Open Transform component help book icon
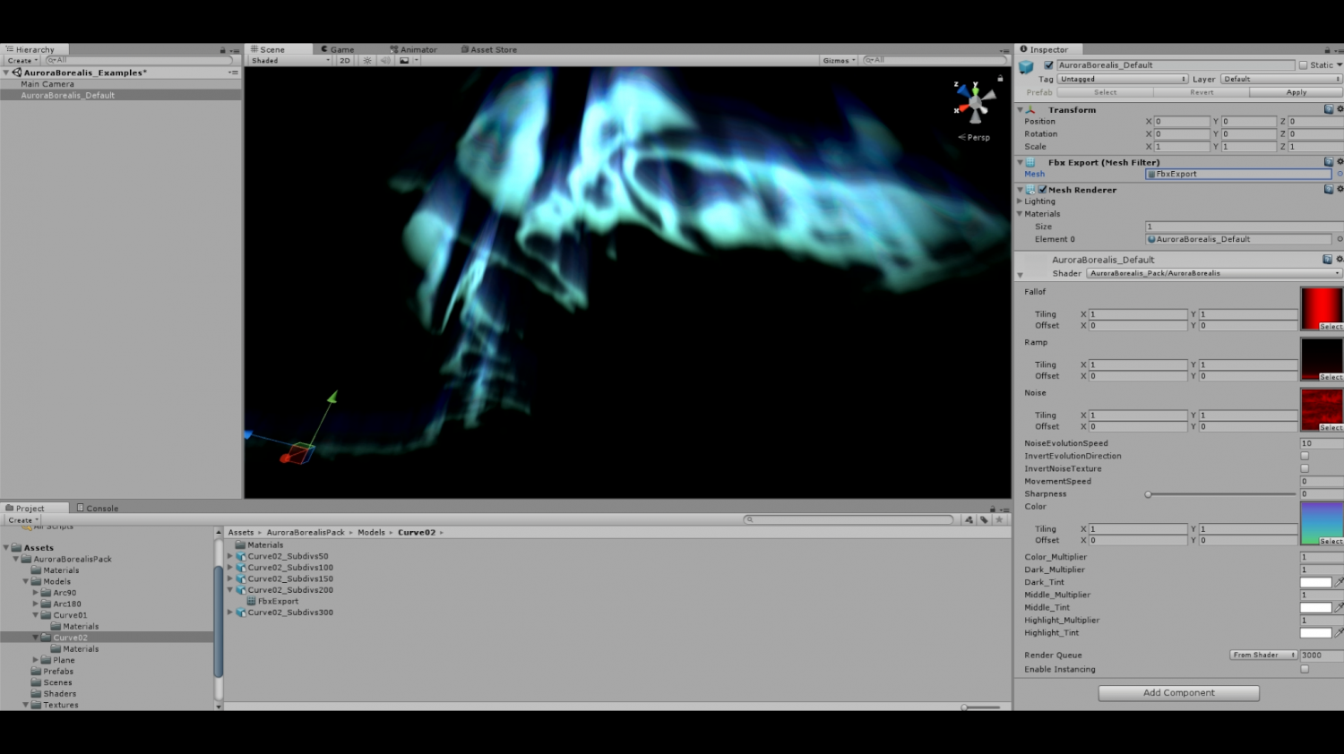The image size is (1344, 754). coord(1329,109)
